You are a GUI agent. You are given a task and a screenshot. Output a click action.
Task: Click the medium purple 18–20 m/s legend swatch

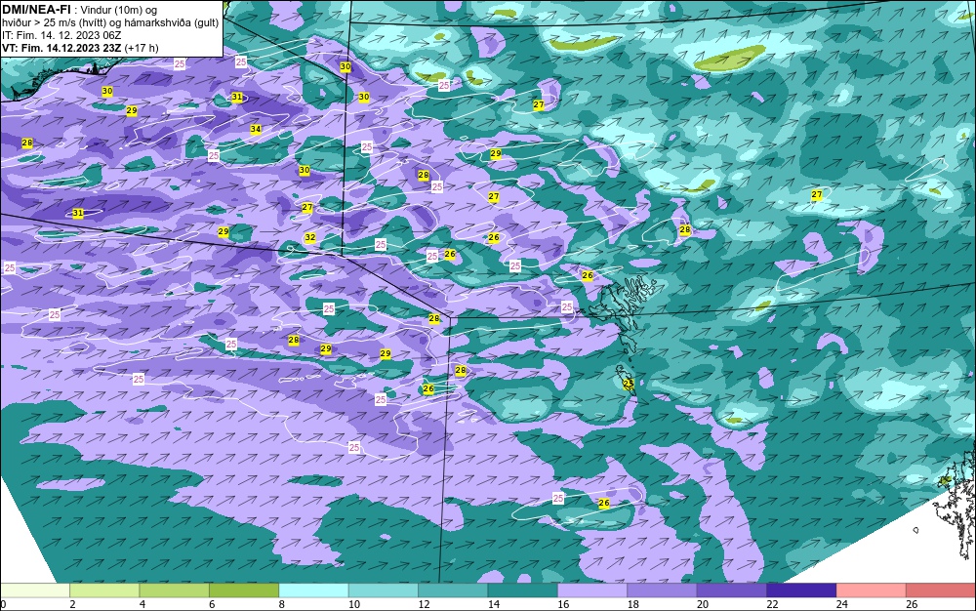[663, 591]
